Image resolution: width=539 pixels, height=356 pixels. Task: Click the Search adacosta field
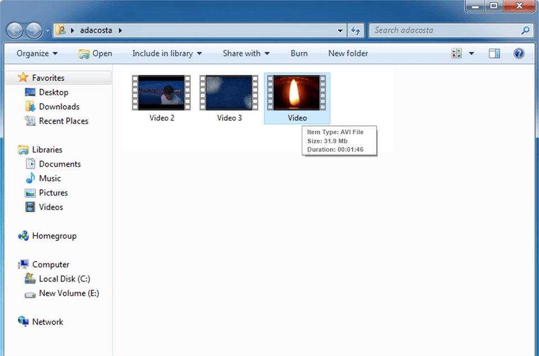pos(451,30)
